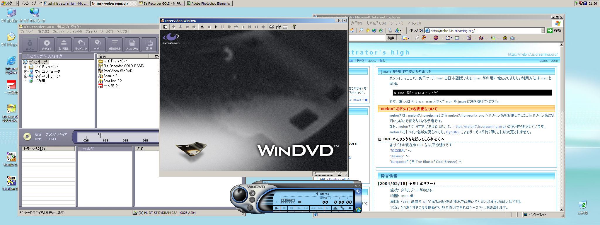Switch to B's Recorder GOLD taskbar button

click(x=161, y=4)
